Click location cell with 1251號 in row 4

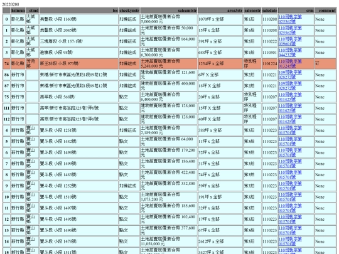pyautogui.click(x=79, y=130)
